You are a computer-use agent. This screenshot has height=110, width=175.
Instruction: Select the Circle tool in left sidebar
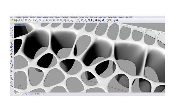click(x=11, y=33)
